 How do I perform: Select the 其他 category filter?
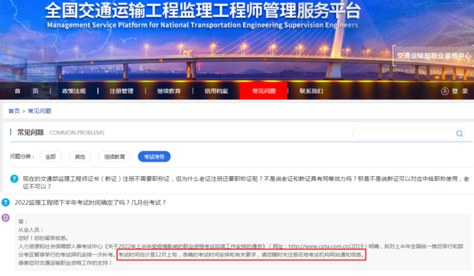pos(80,157)
